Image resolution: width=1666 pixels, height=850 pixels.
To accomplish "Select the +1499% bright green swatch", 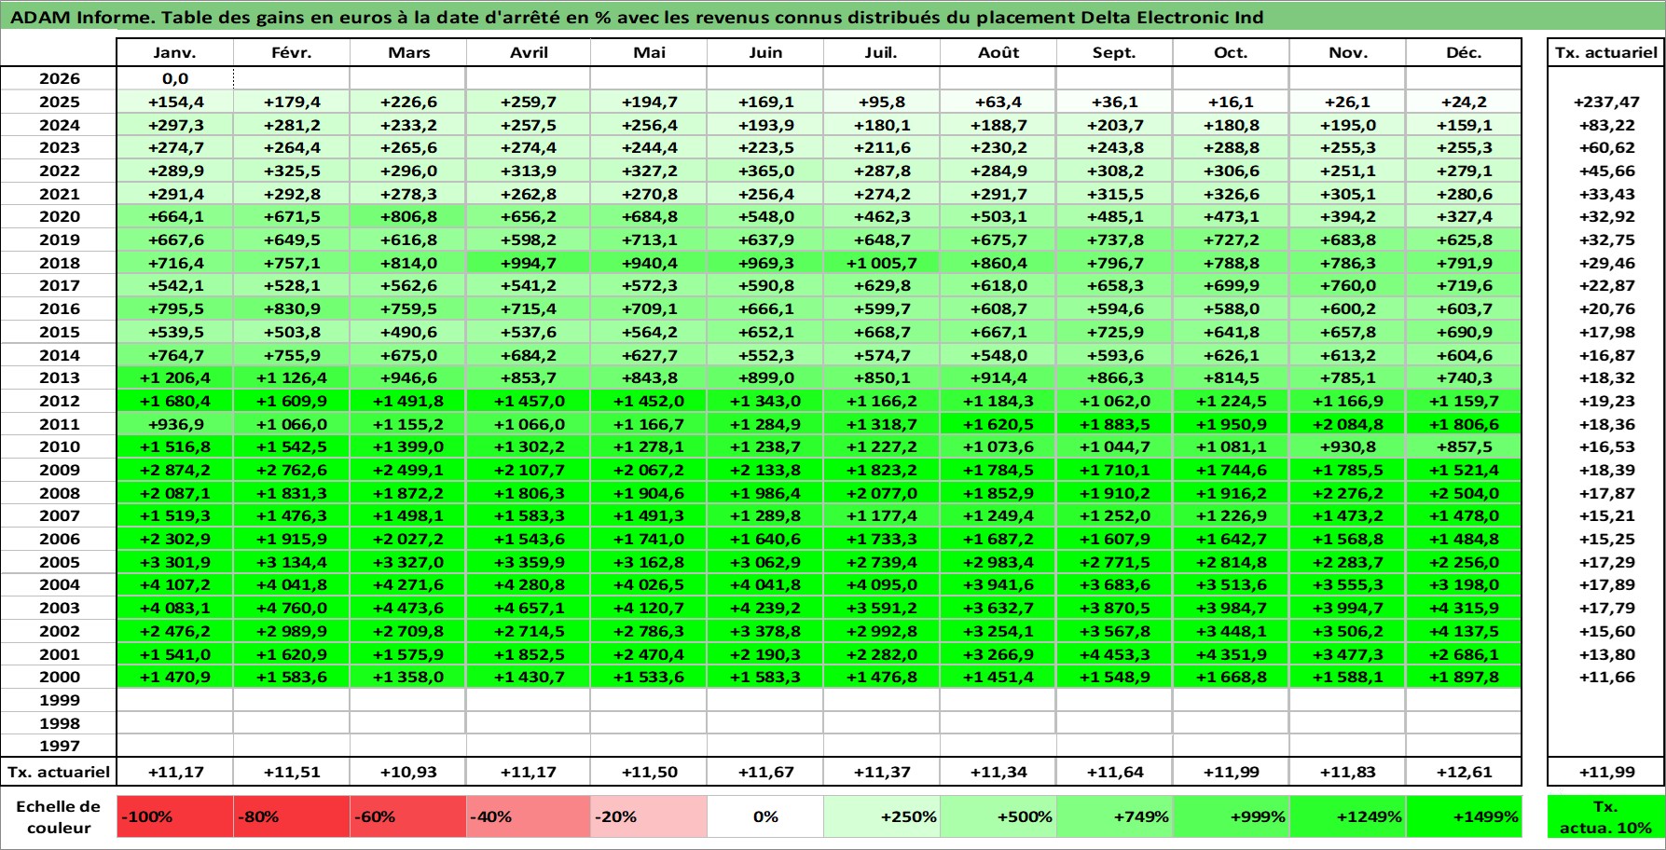I will click(x=1464, y=816).
